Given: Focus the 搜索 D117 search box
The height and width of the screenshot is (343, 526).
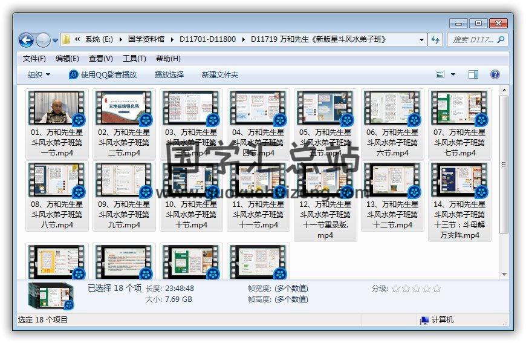Looking at the screenshot, I should 472,40.
